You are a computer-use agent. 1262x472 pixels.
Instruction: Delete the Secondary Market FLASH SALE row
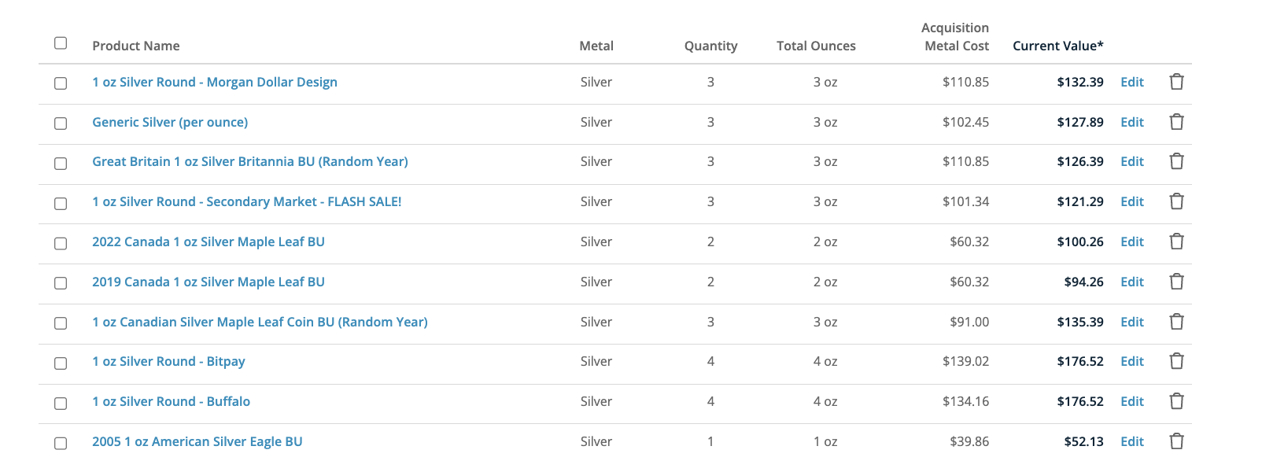(1176, 201)
